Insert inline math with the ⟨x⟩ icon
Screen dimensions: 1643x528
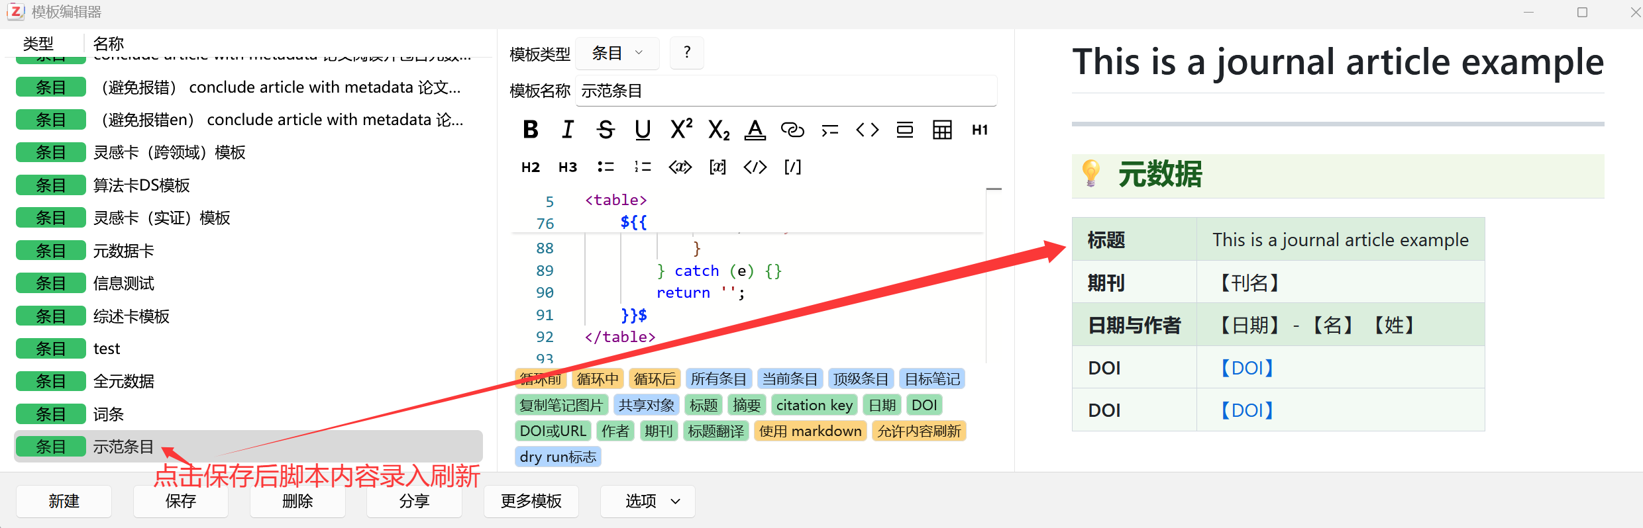[680, 167]
